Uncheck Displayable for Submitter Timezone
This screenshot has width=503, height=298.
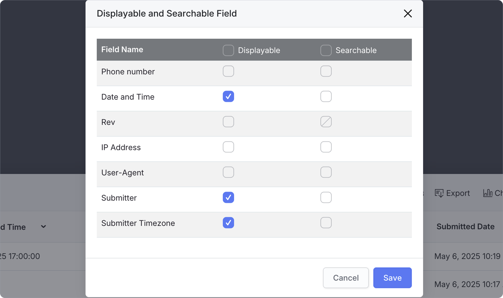228,223
